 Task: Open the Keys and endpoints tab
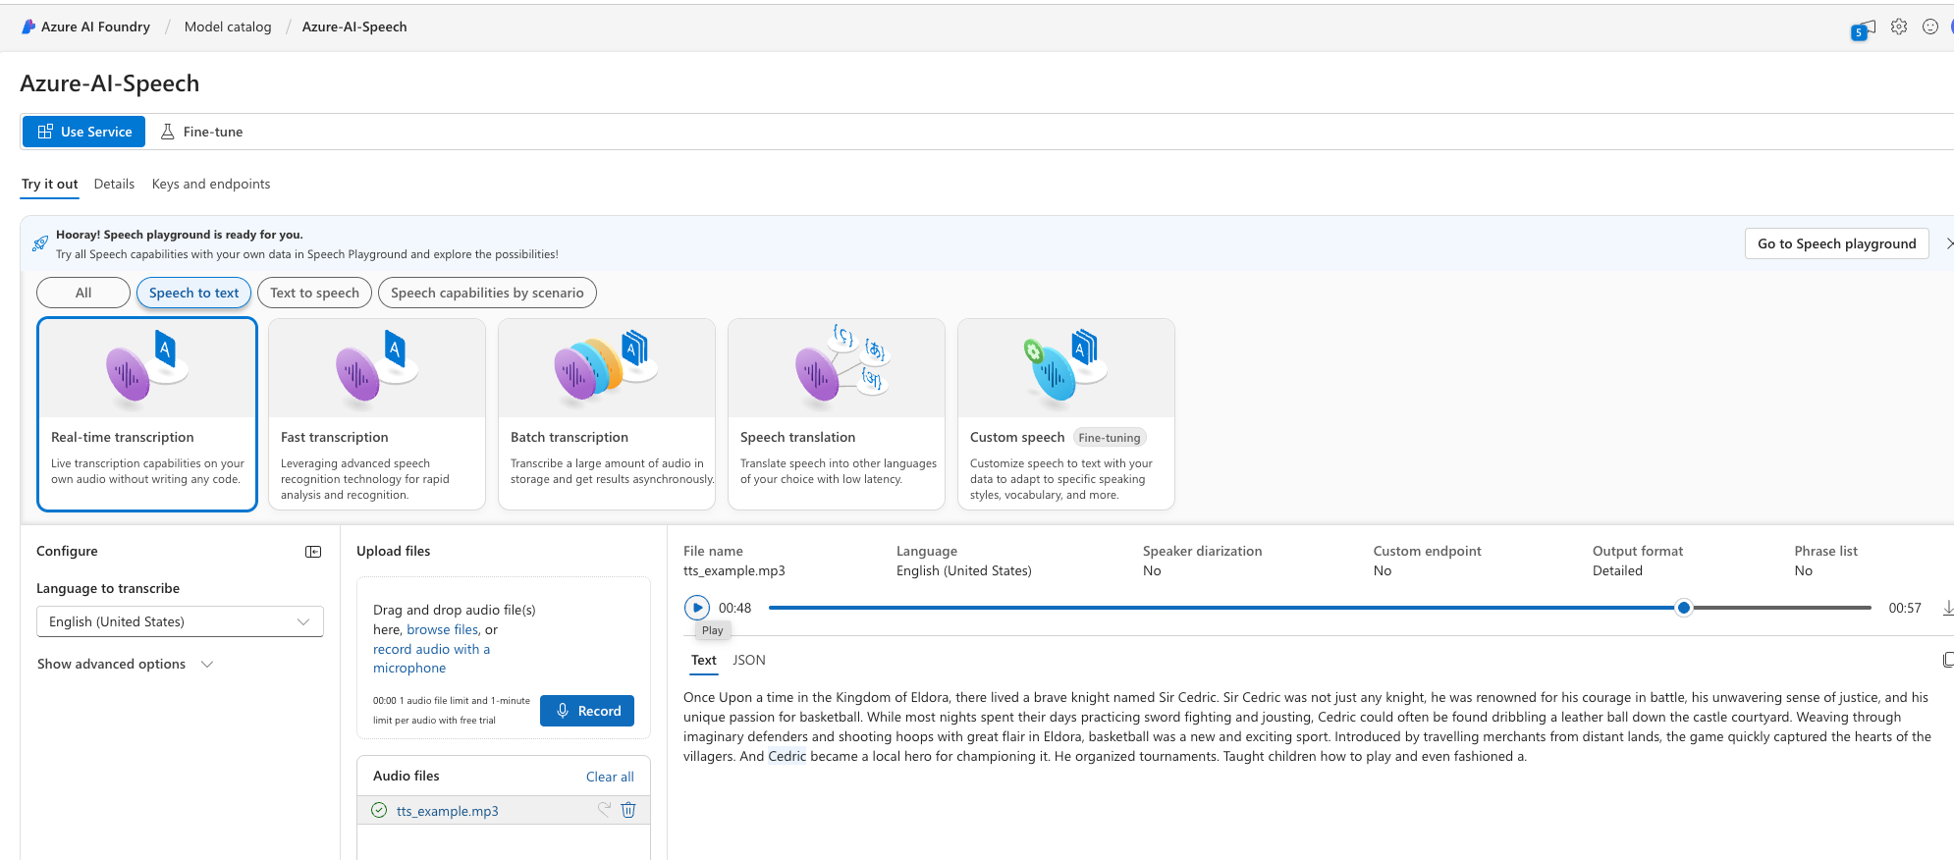click(211, 184)
